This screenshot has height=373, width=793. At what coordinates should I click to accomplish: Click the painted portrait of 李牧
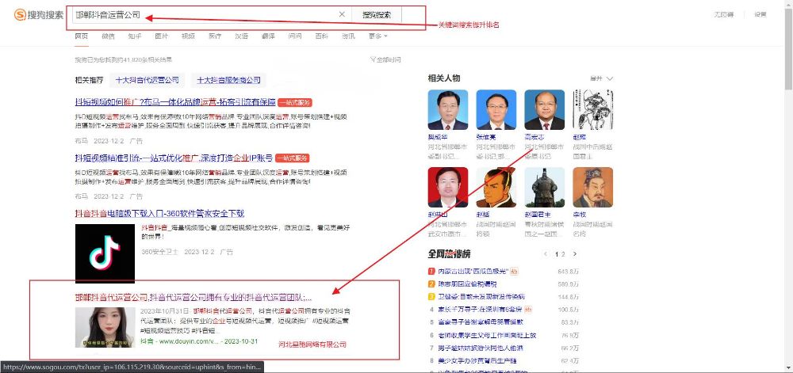tap(592, 187)
